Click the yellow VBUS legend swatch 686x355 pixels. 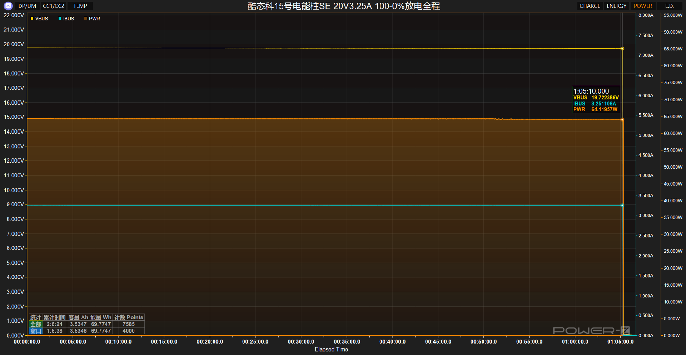coord(32,19)
